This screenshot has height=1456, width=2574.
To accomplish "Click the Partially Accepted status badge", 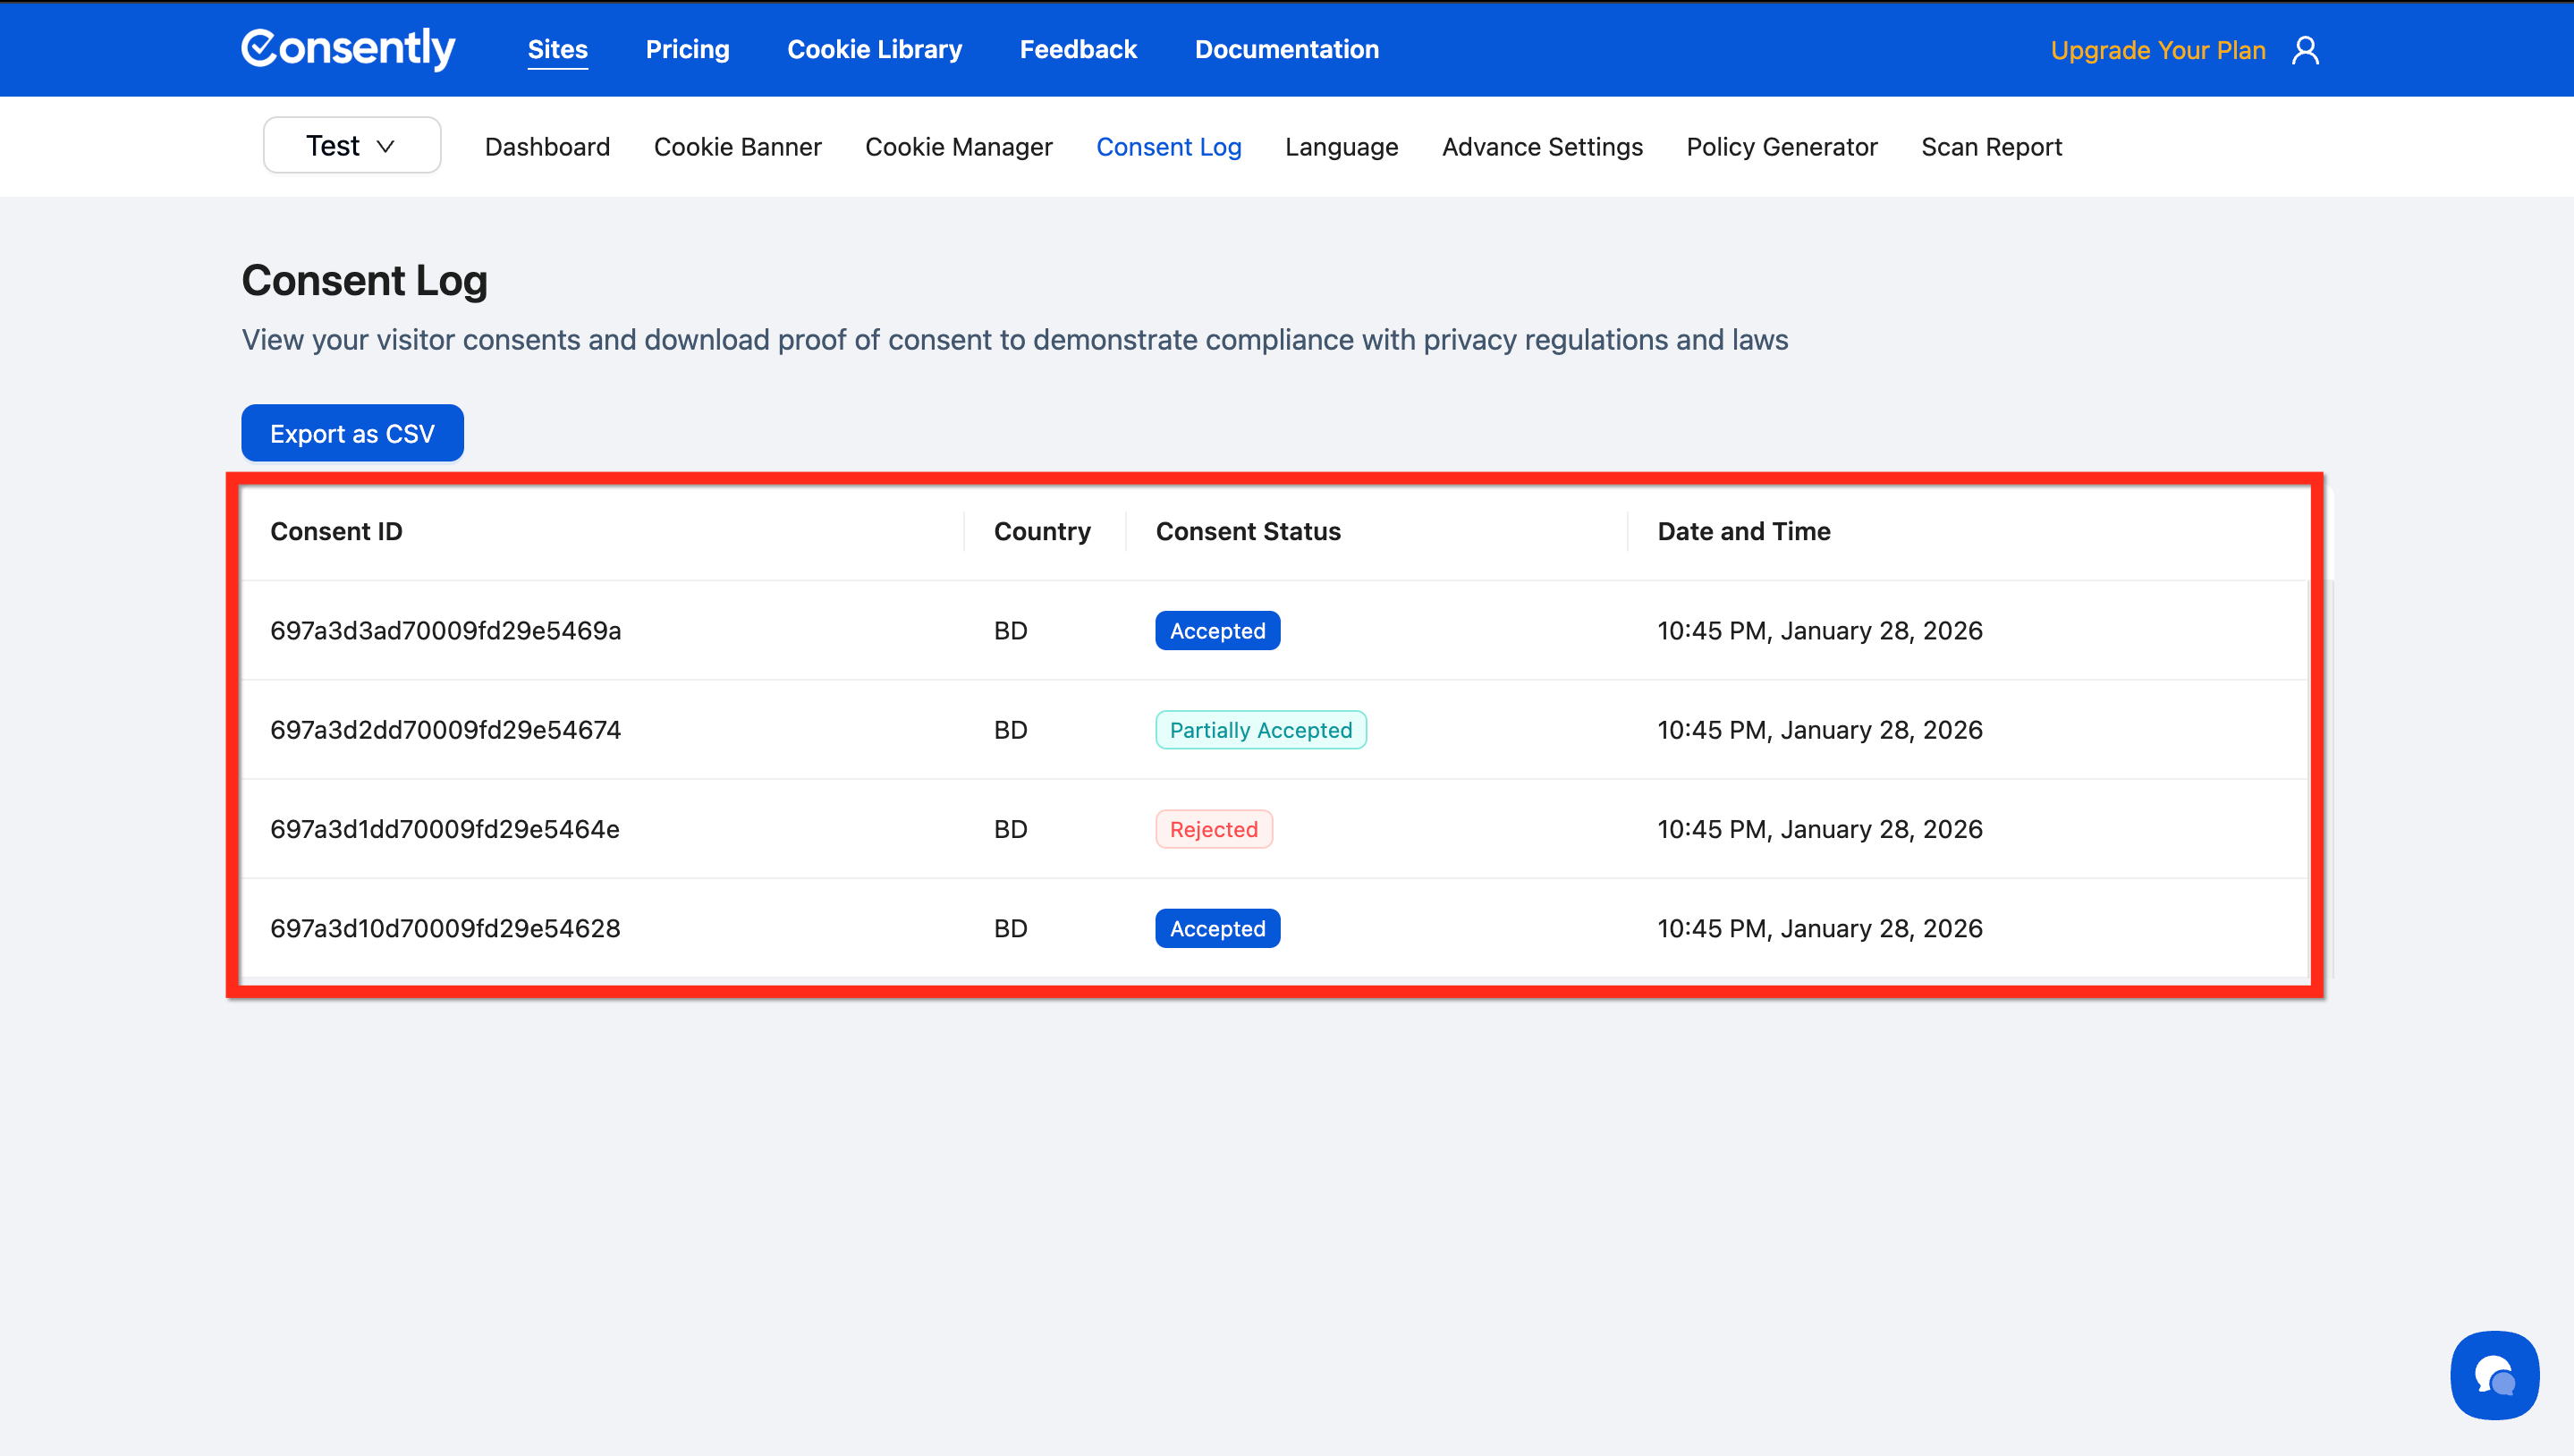I will [1260, 730].
